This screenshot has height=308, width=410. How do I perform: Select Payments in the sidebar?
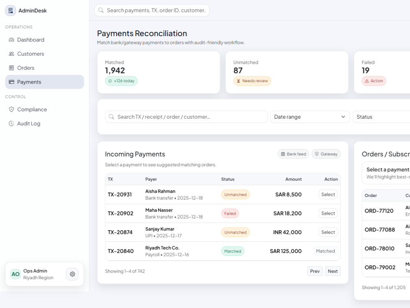pos(44,82)
